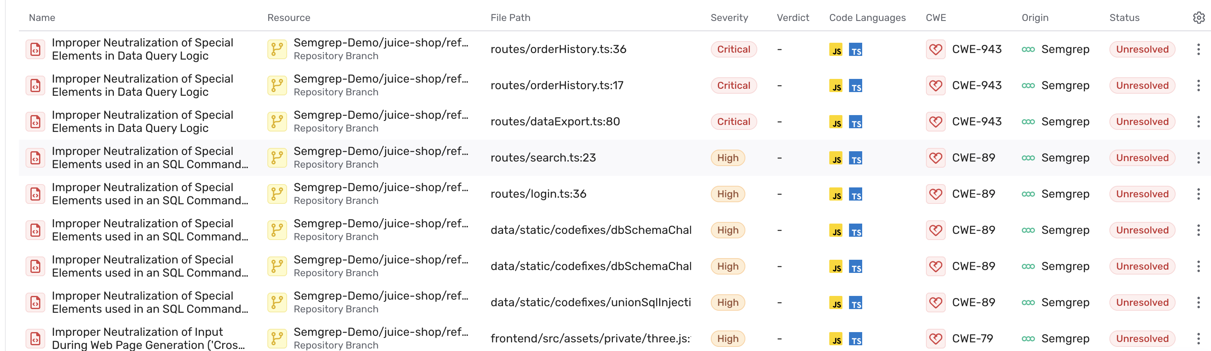The image size is (1211, 351).
Task: Click Unresolved status badge for routes/login.ts:36
Action: coord(1142,194)
